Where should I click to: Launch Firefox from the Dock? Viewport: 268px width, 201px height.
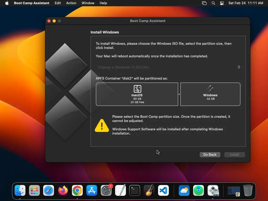tap(63, 191)
